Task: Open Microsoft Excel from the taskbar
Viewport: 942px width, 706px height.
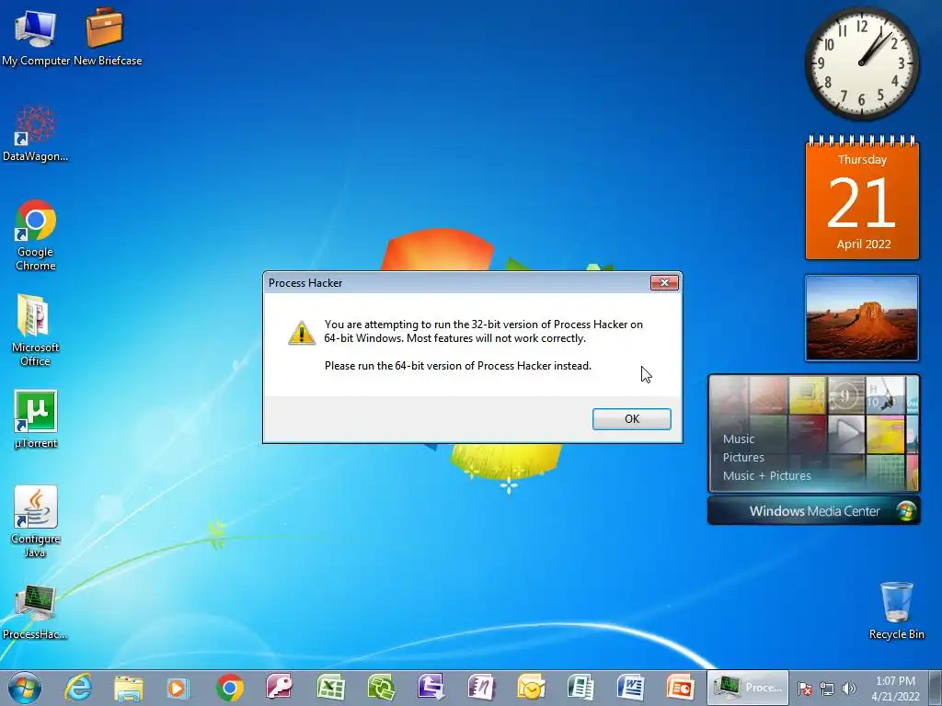Action: click(x=330, y=688)
